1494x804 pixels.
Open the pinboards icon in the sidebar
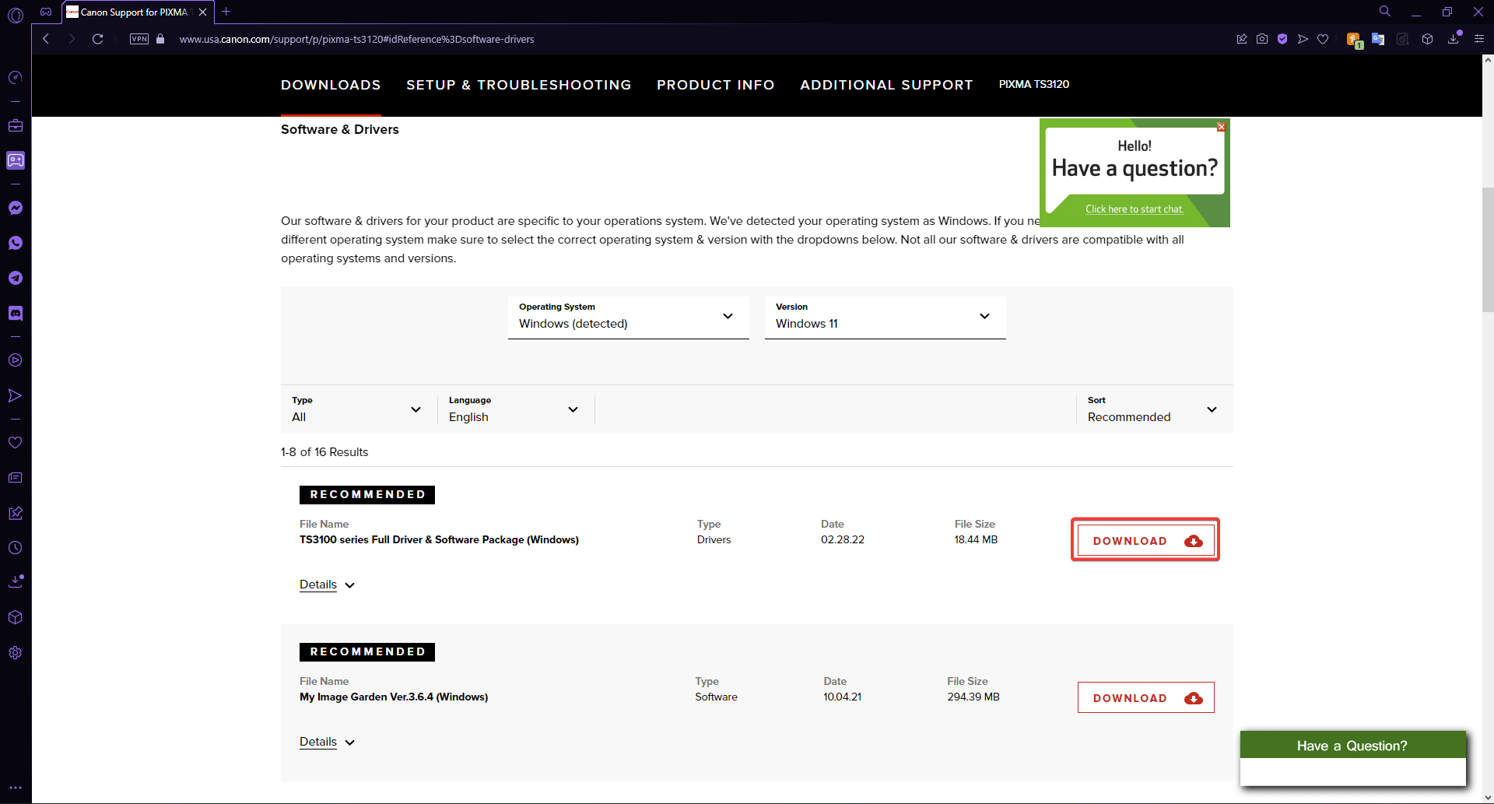(x=16, y=513)
